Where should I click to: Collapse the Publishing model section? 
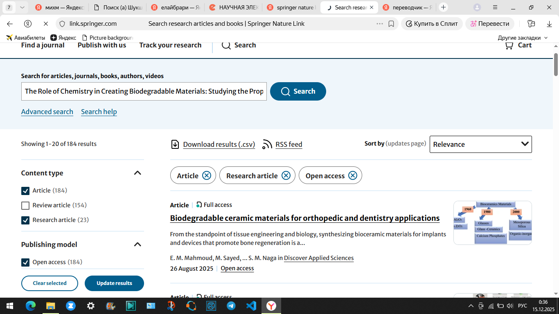pyautogui.click(x=137, y=244)
